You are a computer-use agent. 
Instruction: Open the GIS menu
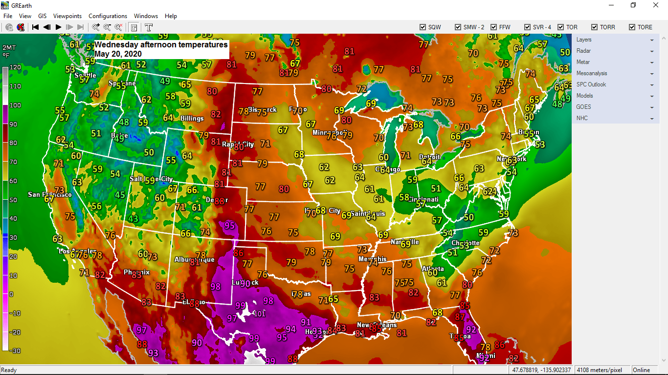[43, 16]
